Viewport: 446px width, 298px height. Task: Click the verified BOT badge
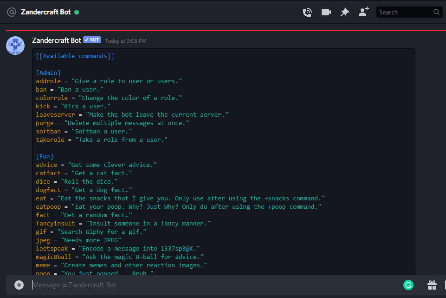[x=92, y=40]
